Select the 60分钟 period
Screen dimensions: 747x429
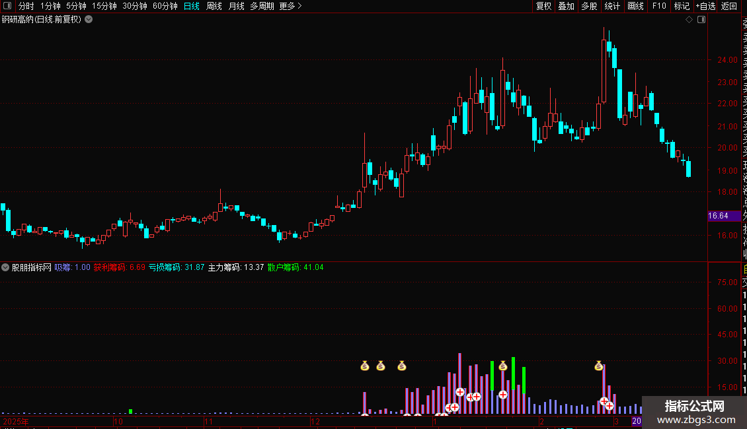[165, 6]
